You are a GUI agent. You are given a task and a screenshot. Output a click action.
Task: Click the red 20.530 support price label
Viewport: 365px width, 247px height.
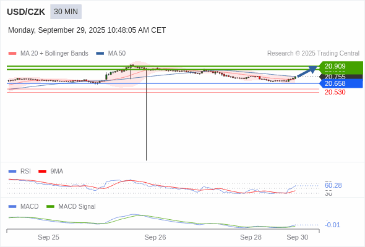coord(335,92)
